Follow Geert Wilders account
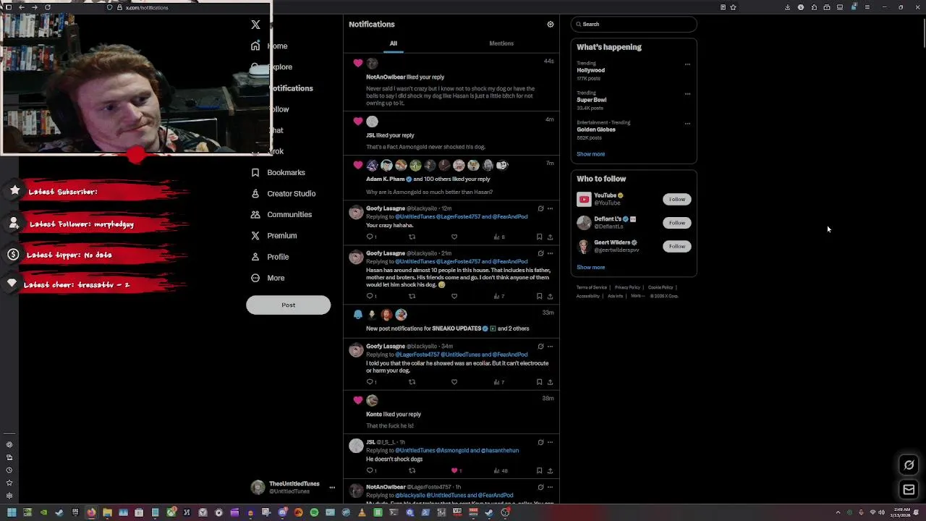Screen dimensions: 926x521 click(676, 246)
